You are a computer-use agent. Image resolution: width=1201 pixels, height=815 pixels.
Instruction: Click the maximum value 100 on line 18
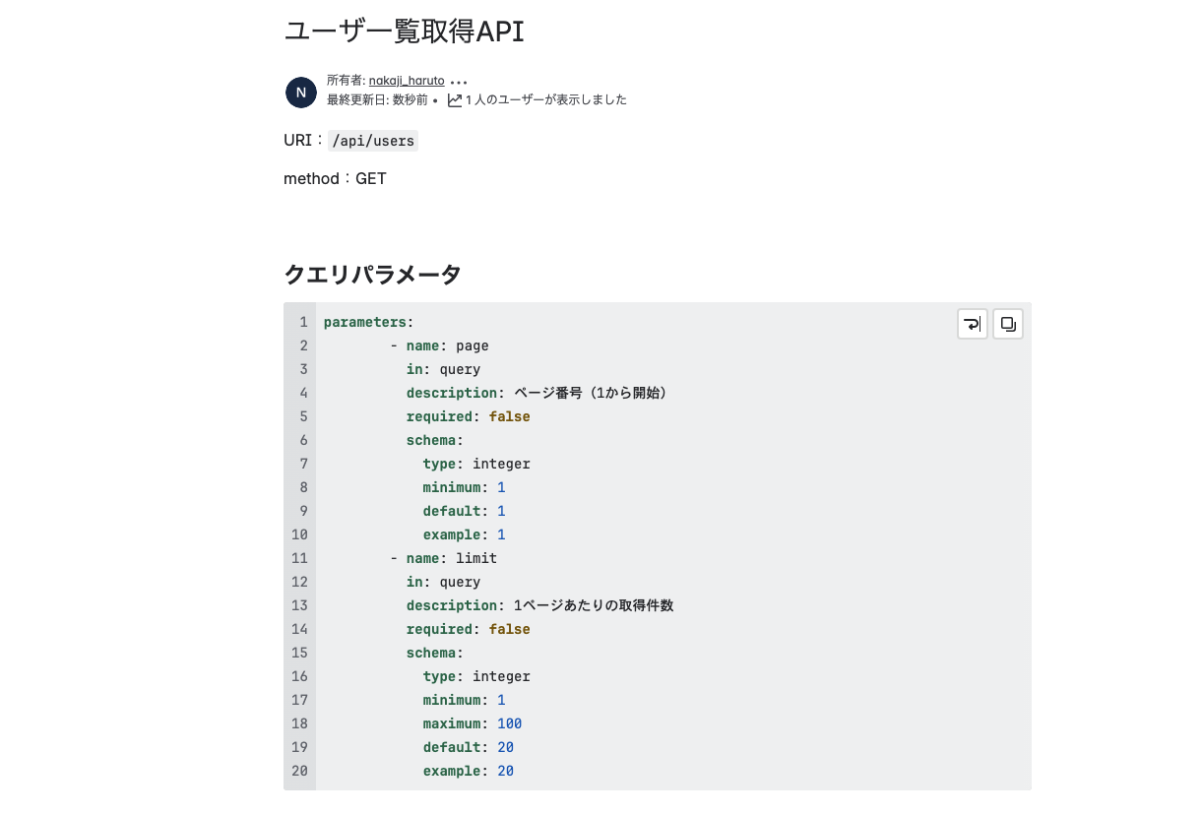(509, 723)
